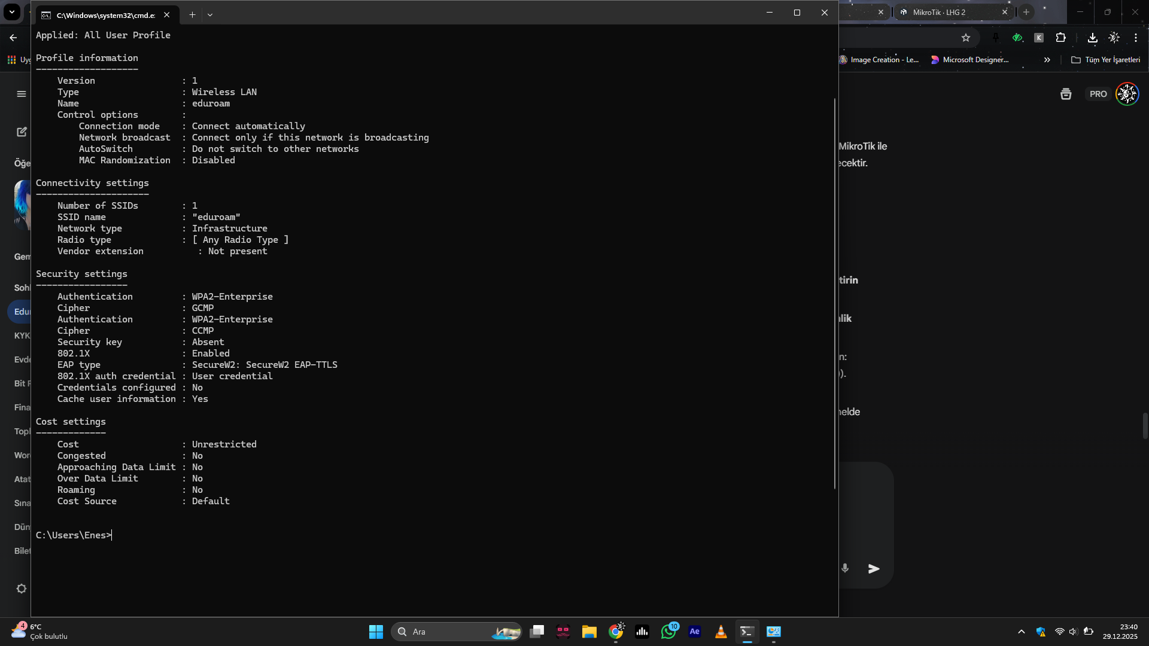
Task: Click microphone icon in chat input
Action: coord(845,568)
